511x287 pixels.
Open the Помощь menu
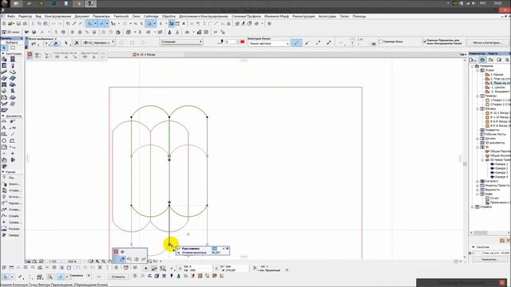coord(359,16)
